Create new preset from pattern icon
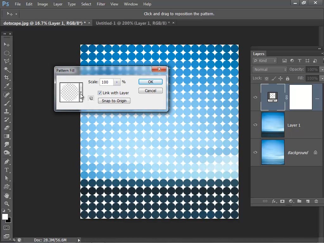Screen dimensions: 324x243 (x=91, y=98)
